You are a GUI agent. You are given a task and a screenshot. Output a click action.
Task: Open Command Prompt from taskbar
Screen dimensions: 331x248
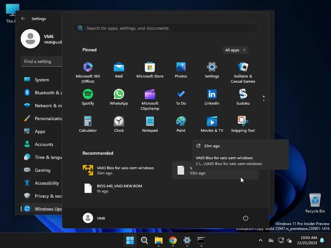click(x=201, y=240)
